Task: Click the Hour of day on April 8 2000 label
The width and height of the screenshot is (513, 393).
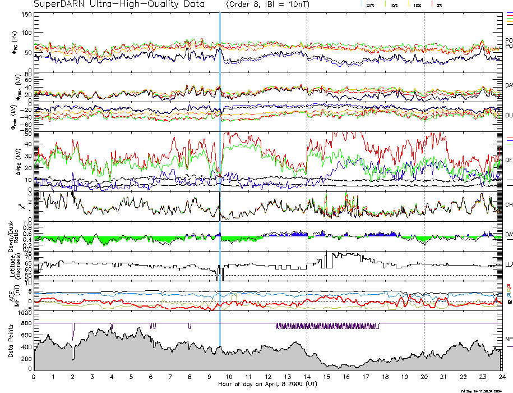Action: [267, 384]
